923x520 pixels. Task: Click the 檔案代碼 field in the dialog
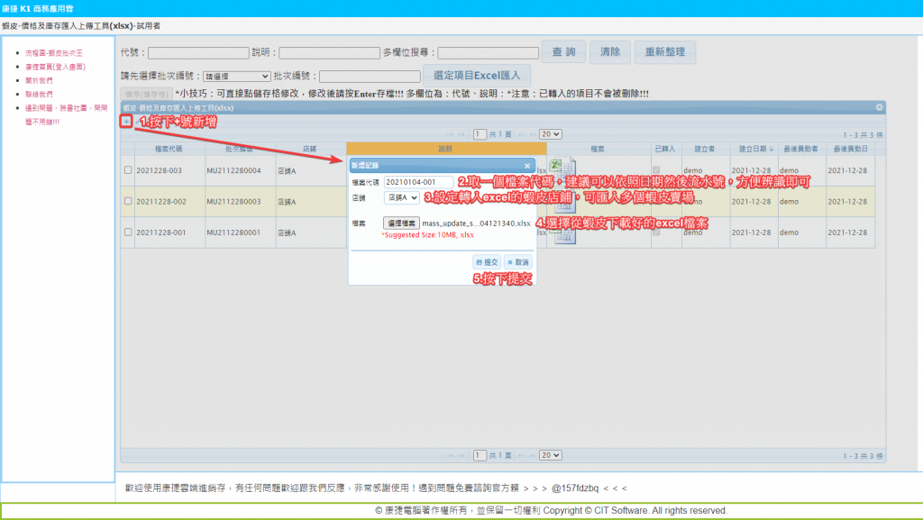[x=418, y=182]
